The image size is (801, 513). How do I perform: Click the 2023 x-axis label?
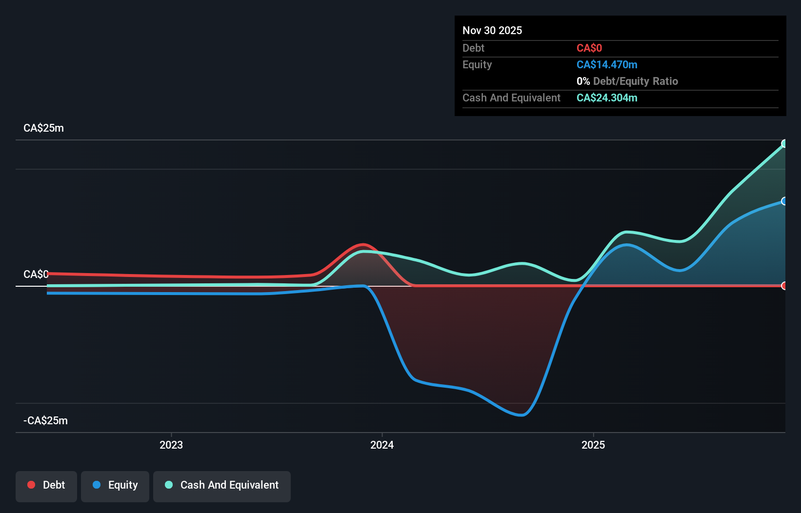pyautogui.click(x=171, y=445)
